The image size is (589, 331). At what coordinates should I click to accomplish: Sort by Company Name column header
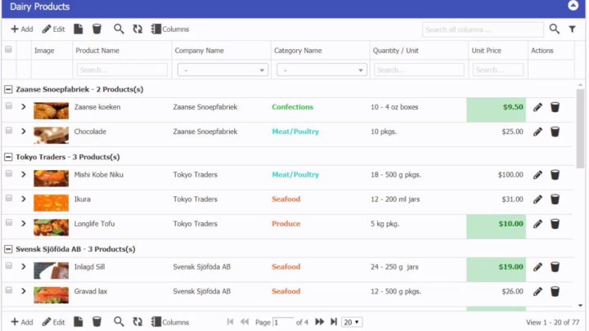coord(199,51)
